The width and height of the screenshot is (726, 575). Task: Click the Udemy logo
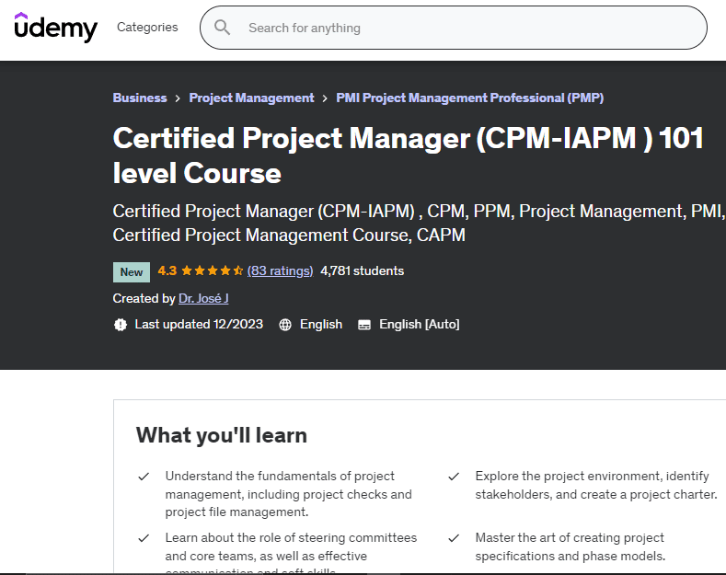[55, 28]
